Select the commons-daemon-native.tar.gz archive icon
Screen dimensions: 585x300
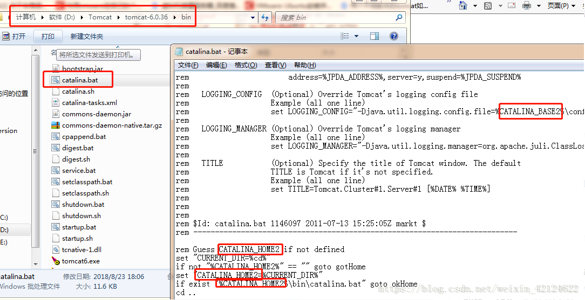(x=56, y=125)
